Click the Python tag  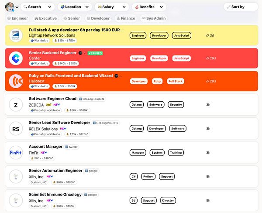pos(148,176)
